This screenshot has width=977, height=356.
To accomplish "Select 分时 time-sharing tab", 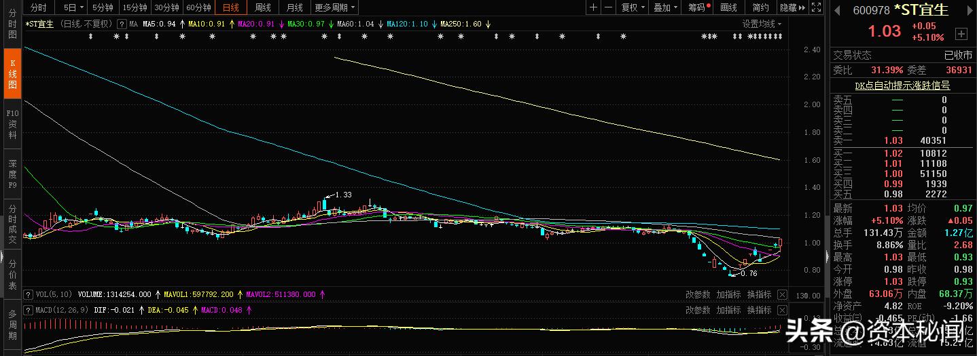I will click(39, 7).
